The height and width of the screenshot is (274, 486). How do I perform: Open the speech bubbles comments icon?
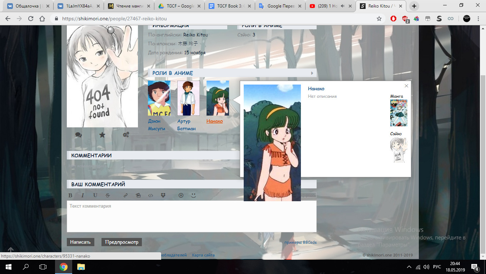pyautogui.click(x=78, y=135)
